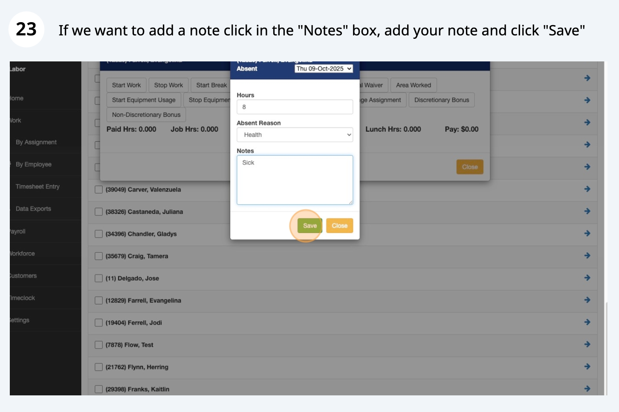Screen dimensions: 619x412
Task: Click the Start Work button
Action: 126,85
